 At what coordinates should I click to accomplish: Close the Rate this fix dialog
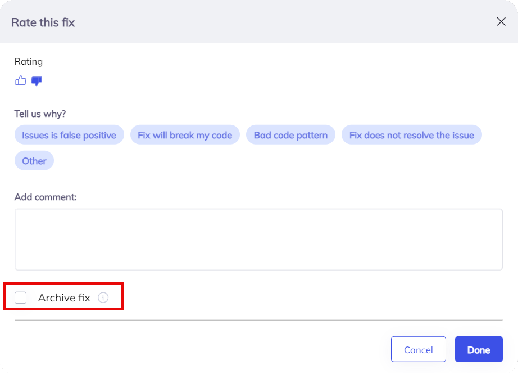pyautogui.click(x=501, y=22)
